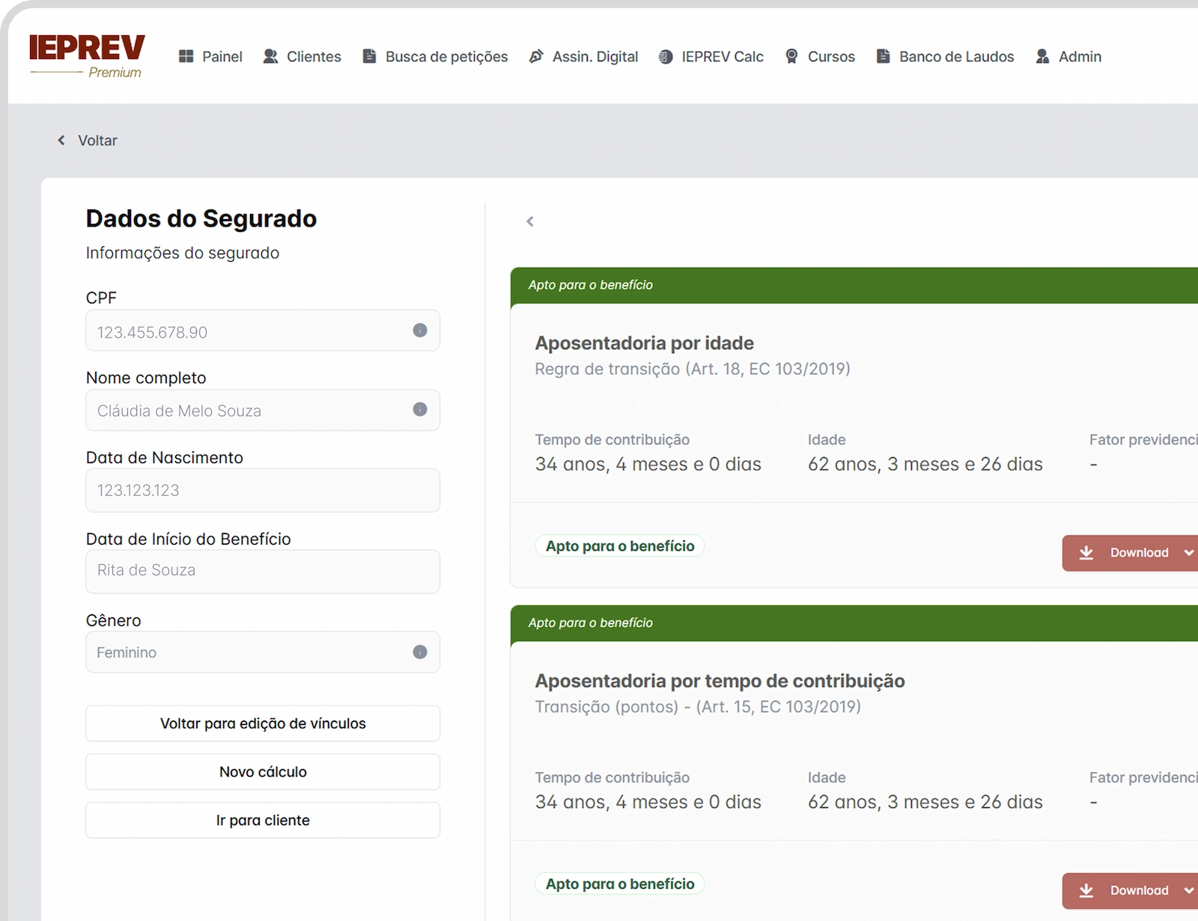Click 34 anos, 4 meses value in Aposentadoria por idade

pyautogui.click(x=648, y=464)
